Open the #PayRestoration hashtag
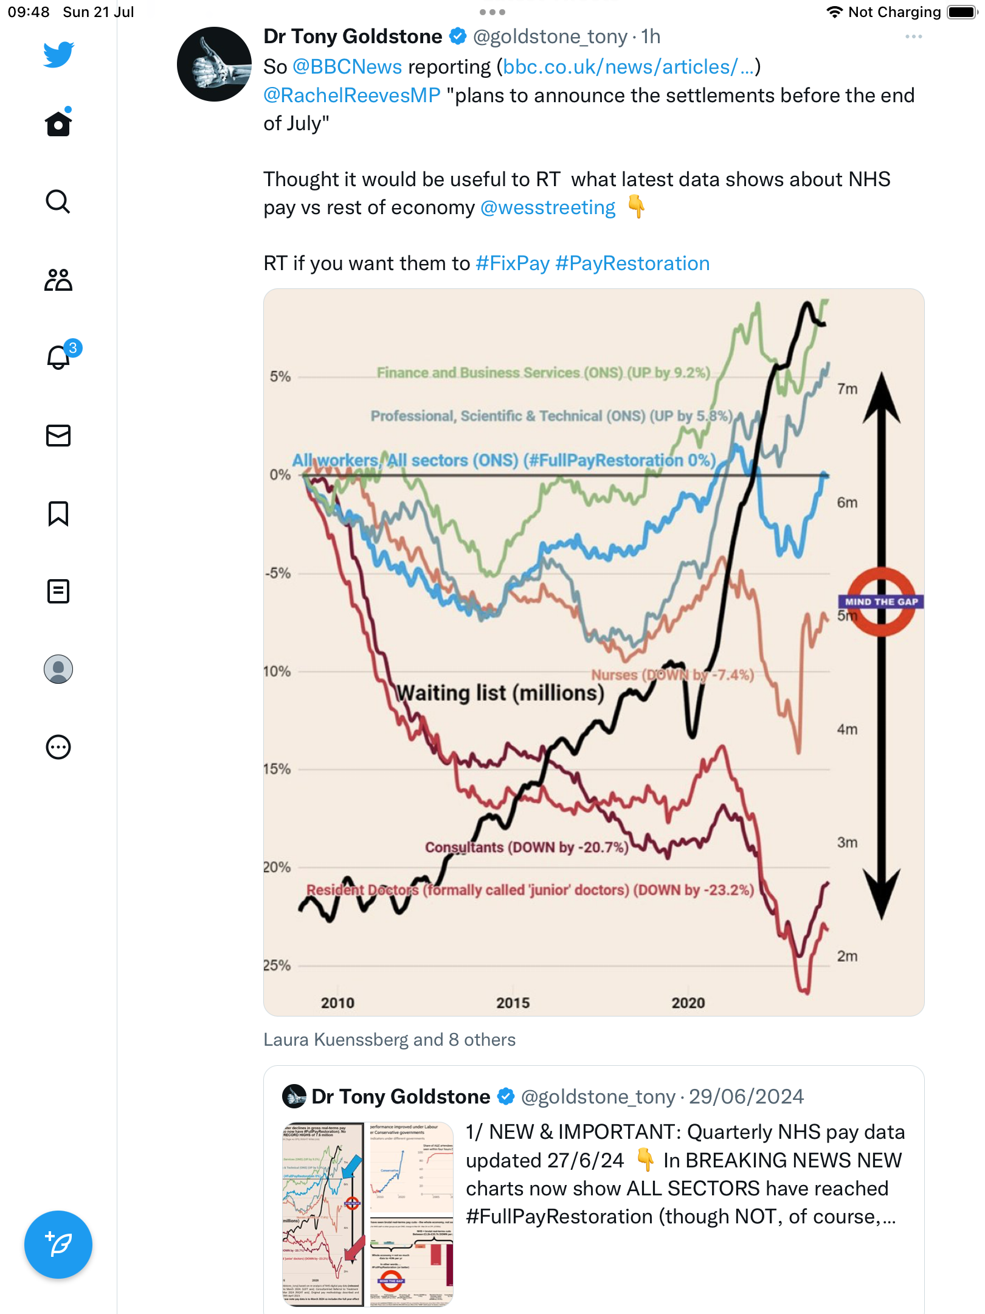Screen dimensions: 985x1314 (632, 263)
